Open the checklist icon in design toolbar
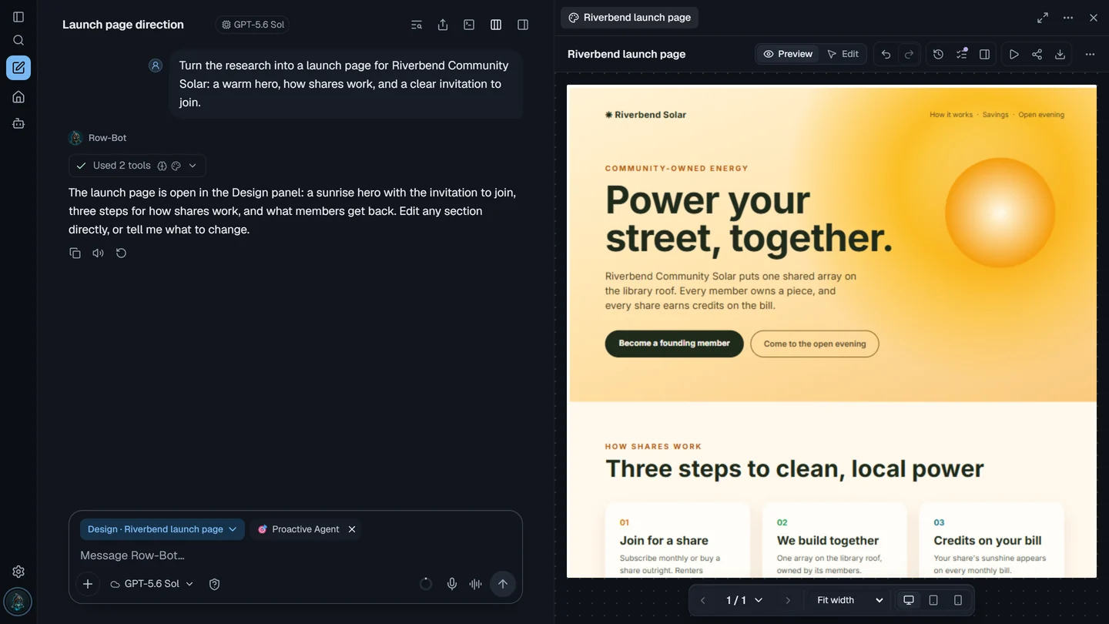This screenshot has height=624, width=1109. tap(961, 54)
